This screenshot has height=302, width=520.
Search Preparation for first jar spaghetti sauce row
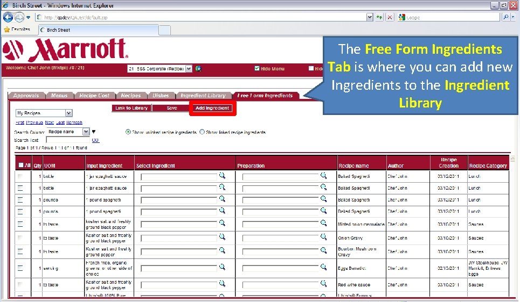(x=324, y=176)
